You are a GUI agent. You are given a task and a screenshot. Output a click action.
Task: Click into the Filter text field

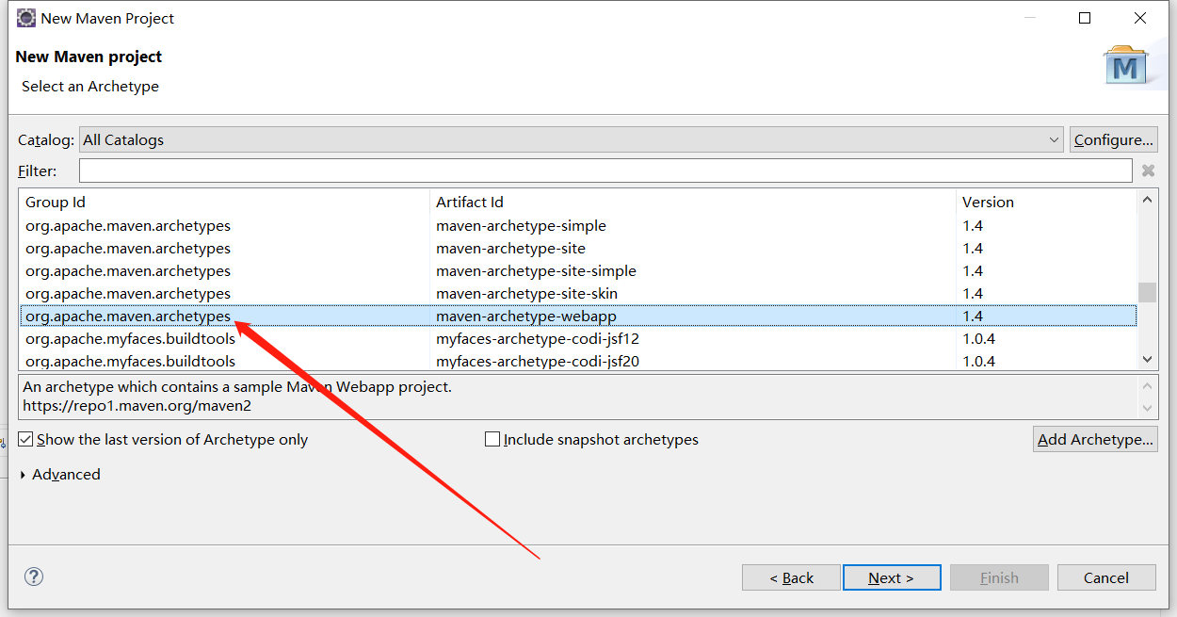click(x=605, y=170)
